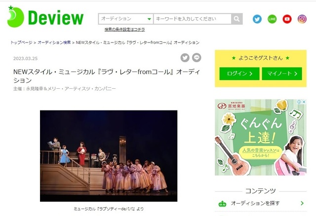
Task: Open the stage musical photo
Action: [x=109, y=156]
